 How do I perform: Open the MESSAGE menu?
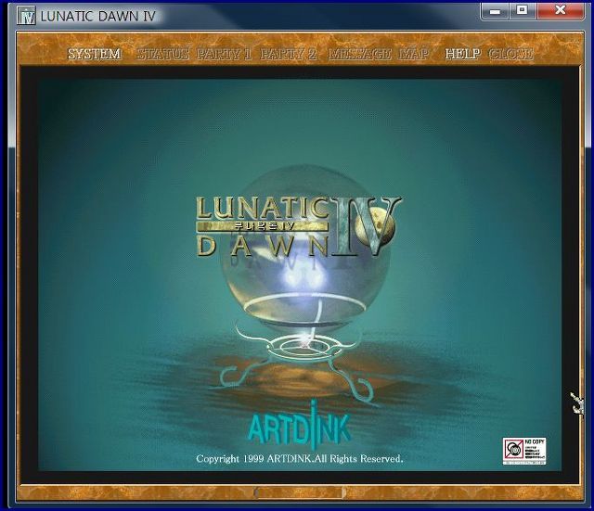[x=359, y=54]
